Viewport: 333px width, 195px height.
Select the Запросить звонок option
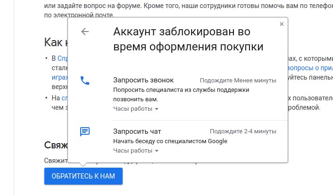click(x=143, y=80)
